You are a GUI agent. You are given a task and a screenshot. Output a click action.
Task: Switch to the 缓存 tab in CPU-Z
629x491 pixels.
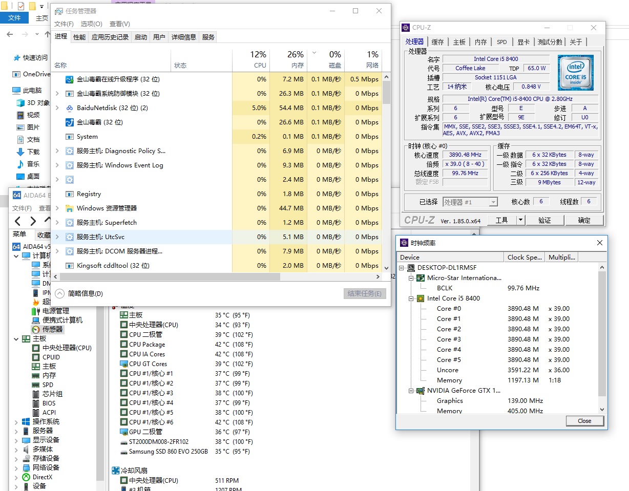point(438,42)
